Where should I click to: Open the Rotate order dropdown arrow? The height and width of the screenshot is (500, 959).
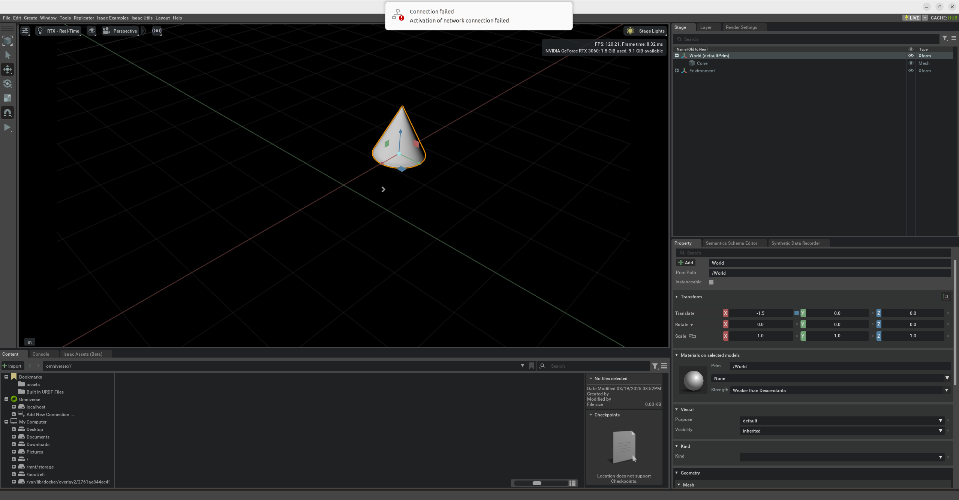point(692,325)
